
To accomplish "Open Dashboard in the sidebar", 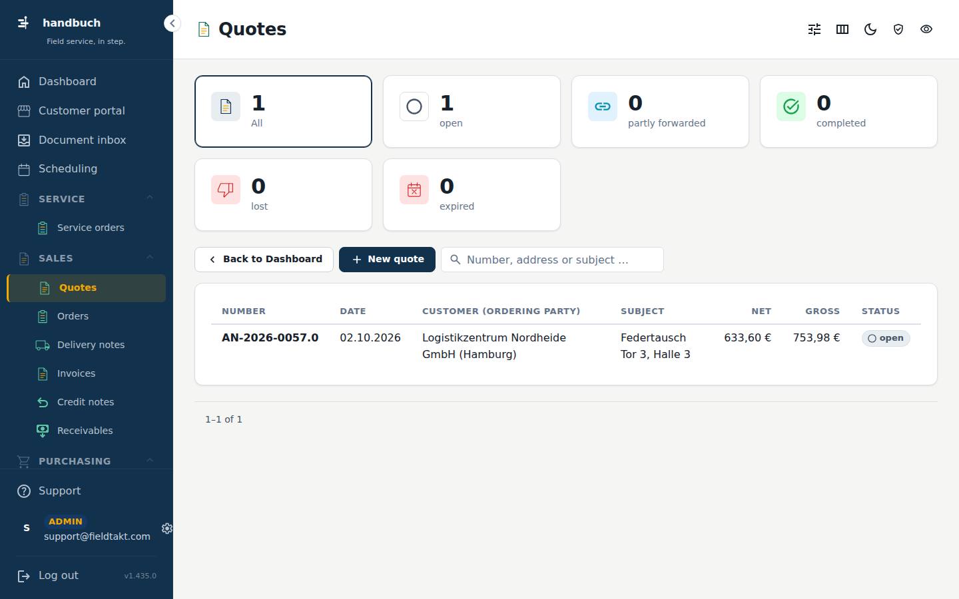I will 87,81.
